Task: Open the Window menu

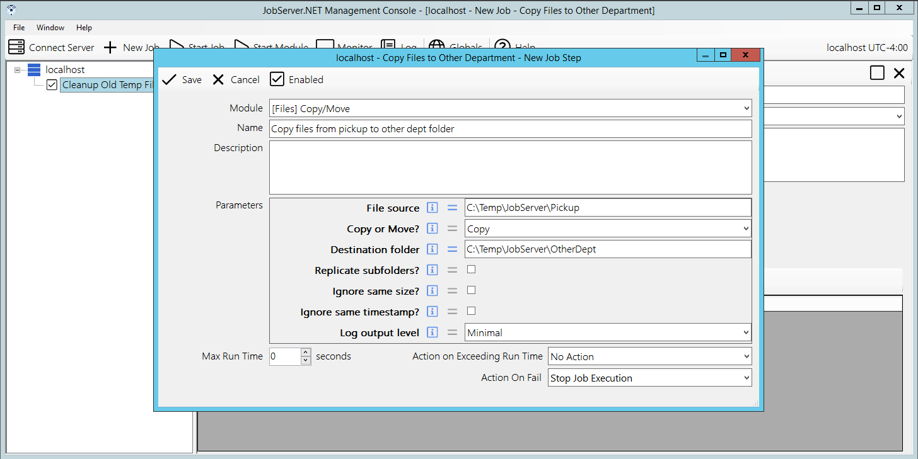Action: click(50, 28)
